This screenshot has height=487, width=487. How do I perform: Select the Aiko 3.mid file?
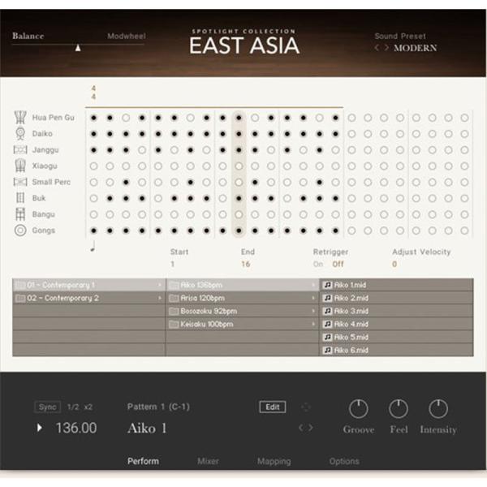351,311
